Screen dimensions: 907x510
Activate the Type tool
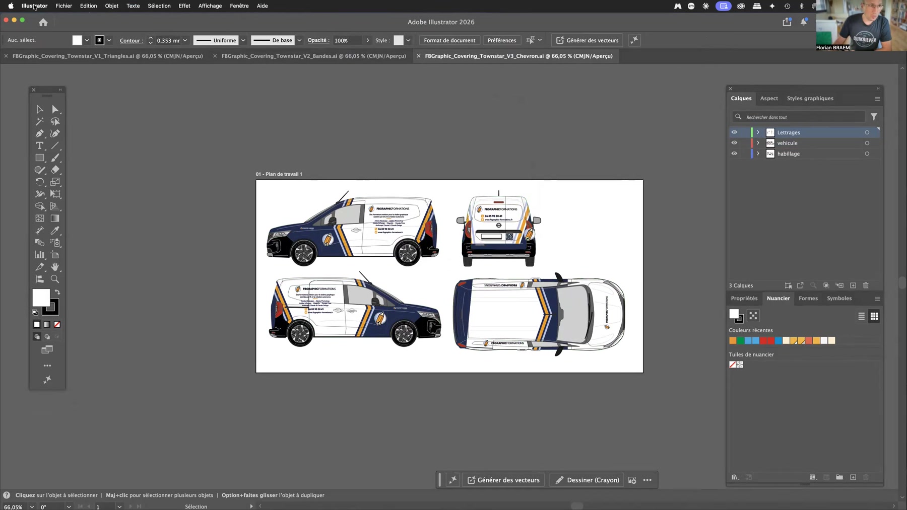pyautogui.click(x=39, y=145)
